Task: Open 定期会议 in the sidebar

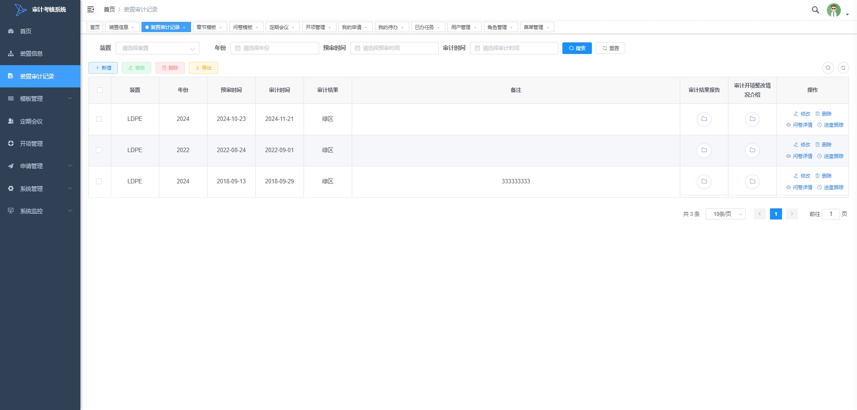Action: point(40,121)
